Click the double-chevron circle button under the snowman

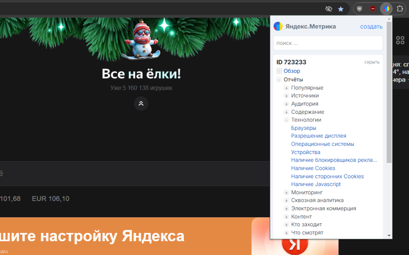(x=141, y=103)
